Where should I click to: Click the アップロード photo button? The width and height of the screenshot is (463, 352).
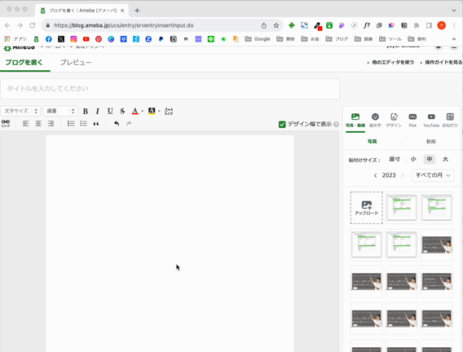[x=367, y=208]
